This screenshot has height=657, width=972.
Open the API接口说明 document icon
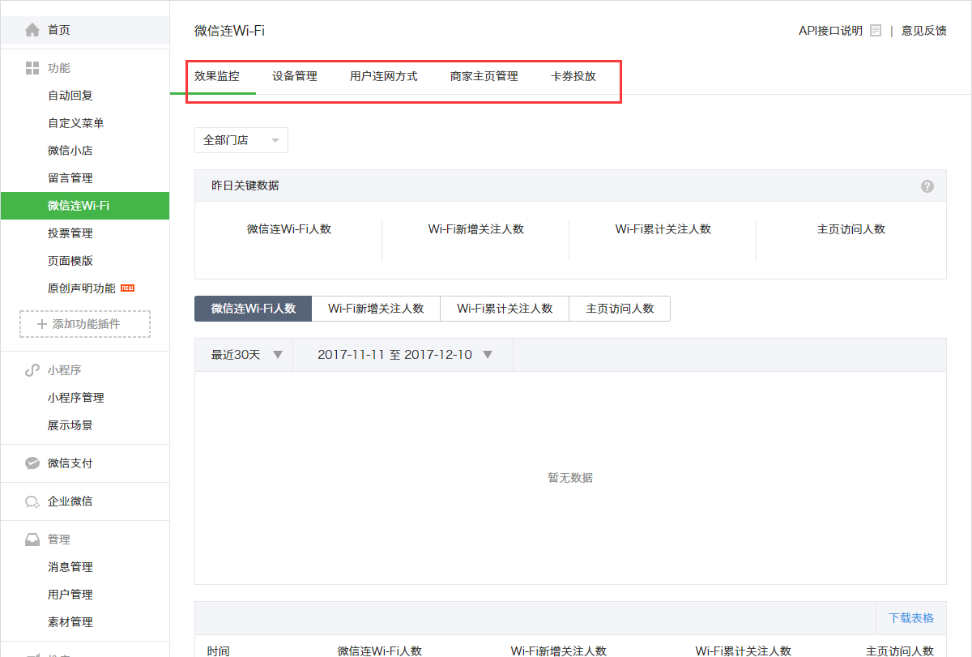click(876, 31)
